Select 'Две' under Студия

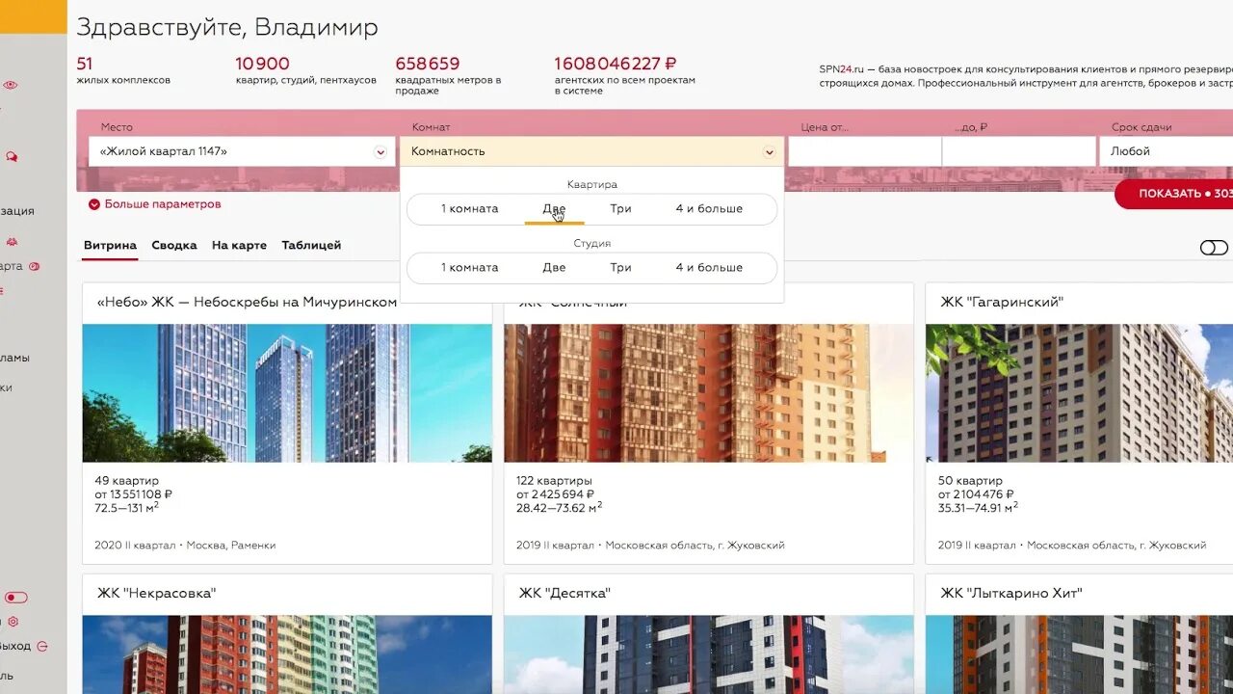pyautogui.click(x=554, y=267)
